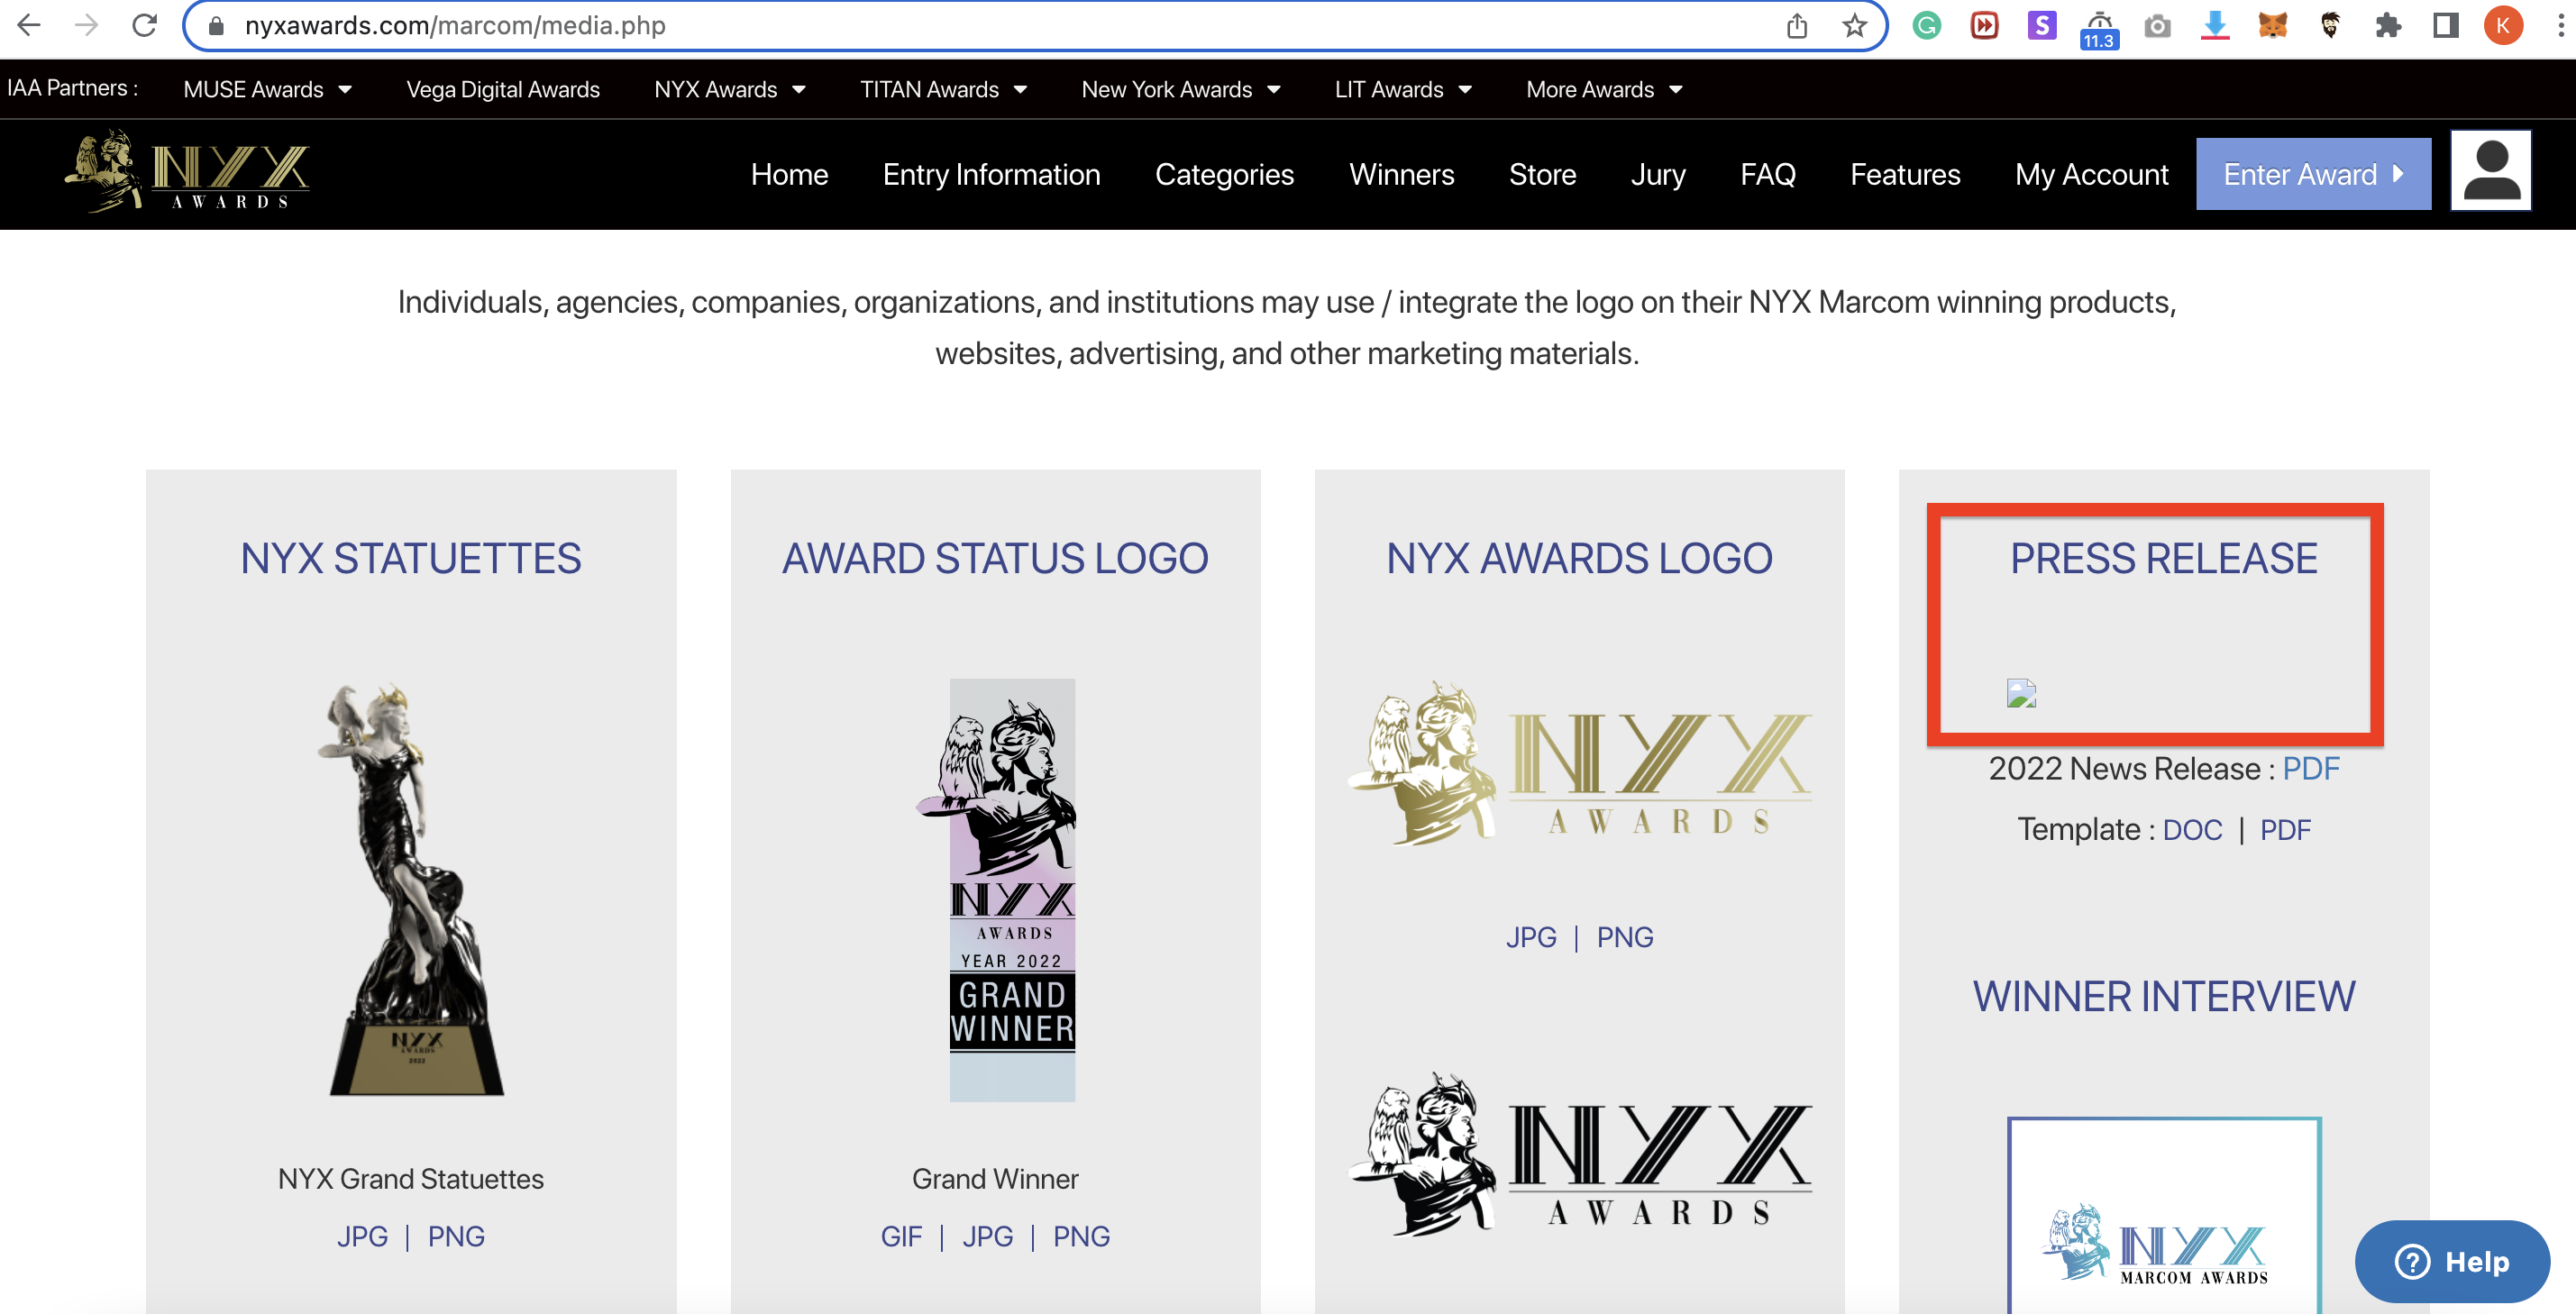Download NYX Grand Statuettes JPG
The image size is (2576, 1314).
pyautogui.click(x=362, y=1236)
